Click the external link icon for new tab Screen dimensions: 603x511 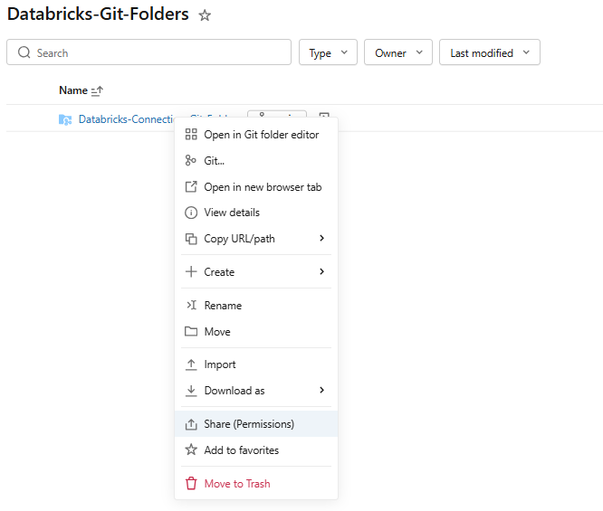tap(191, 186)
